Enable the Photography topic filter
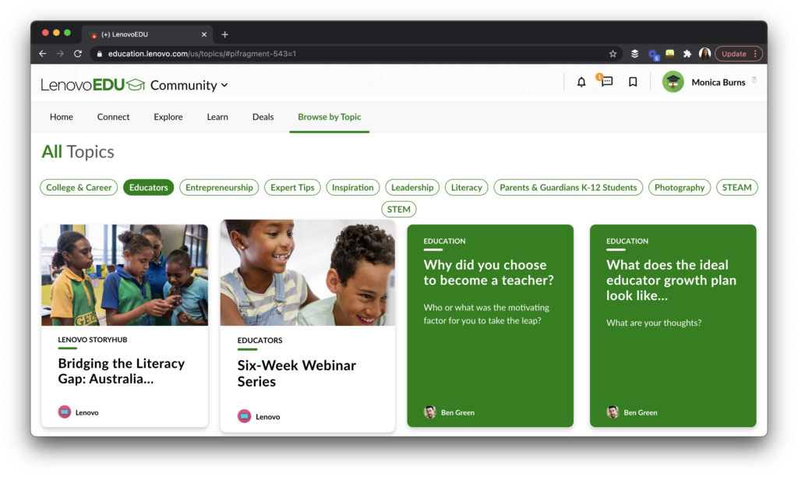The width and height of the screenshot is (798, 477). tap(679, 187)
